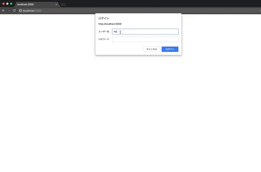Image resolution: width=261 pixels, height=172 pixels.
Task: Cancel the login with キャンセル button
Action: pyautogui.click(x=152, y=49)
